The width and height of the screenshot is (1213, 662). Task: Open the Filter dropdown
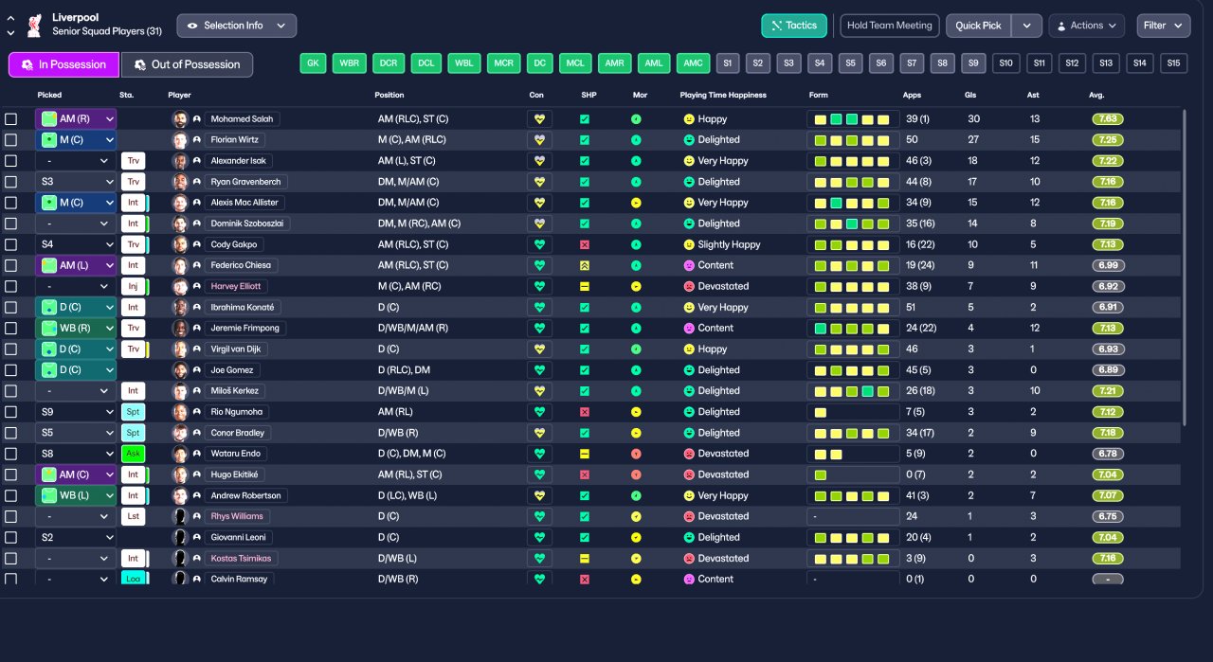click(1165, 26)
